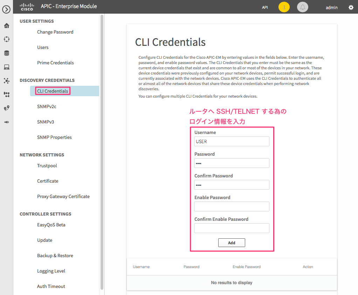358x295 pixels.
Task: Click the DISCOVERY CREDENTIALS section heading
Action: (47, 80)
